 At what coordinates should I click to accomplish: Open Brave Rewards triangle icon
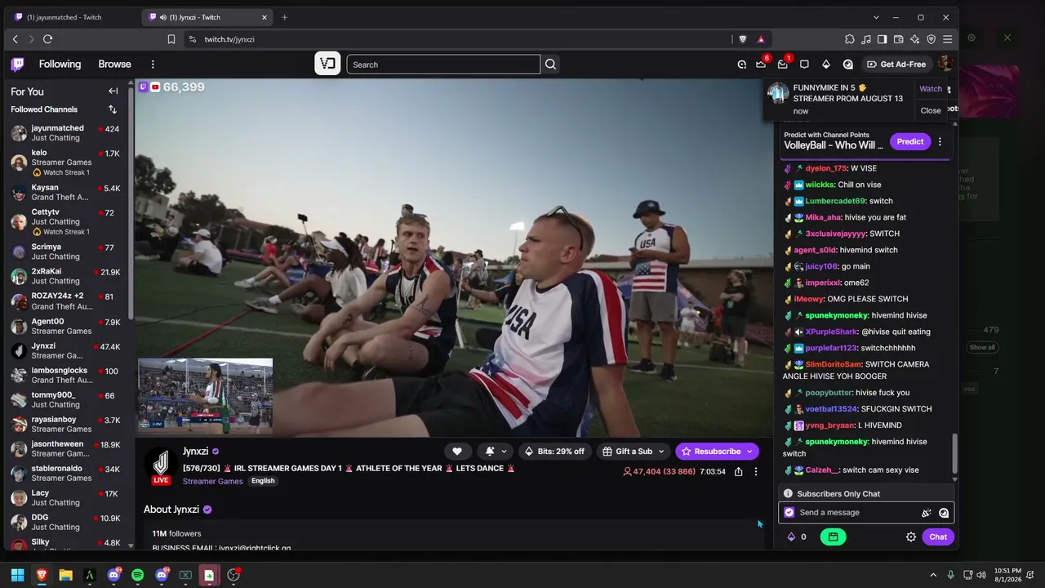761,39
